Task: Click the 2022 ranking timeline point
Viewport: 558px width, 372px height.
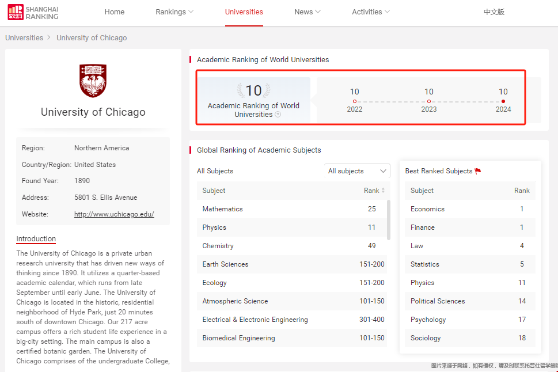Action: coord(355,101)
